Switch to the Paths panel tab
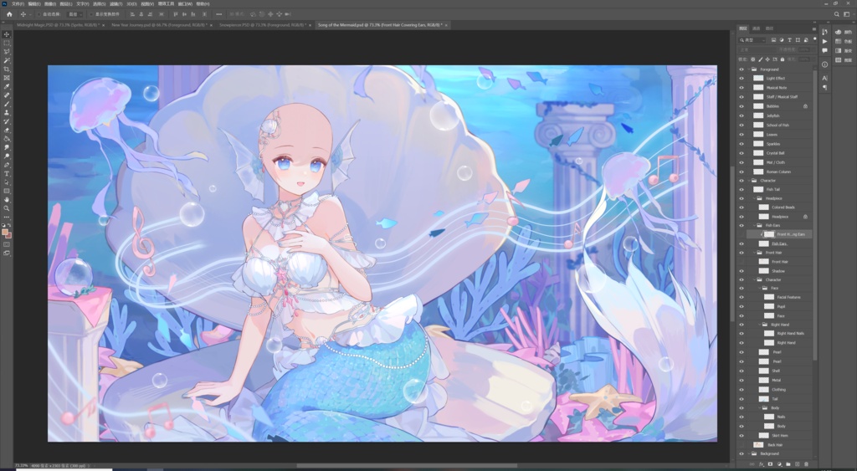Screen dimensions: 857x471 point(770,28)
